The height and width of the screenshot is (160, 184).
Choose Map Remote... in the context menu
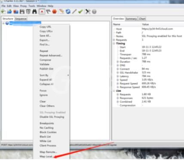(48, 152)
